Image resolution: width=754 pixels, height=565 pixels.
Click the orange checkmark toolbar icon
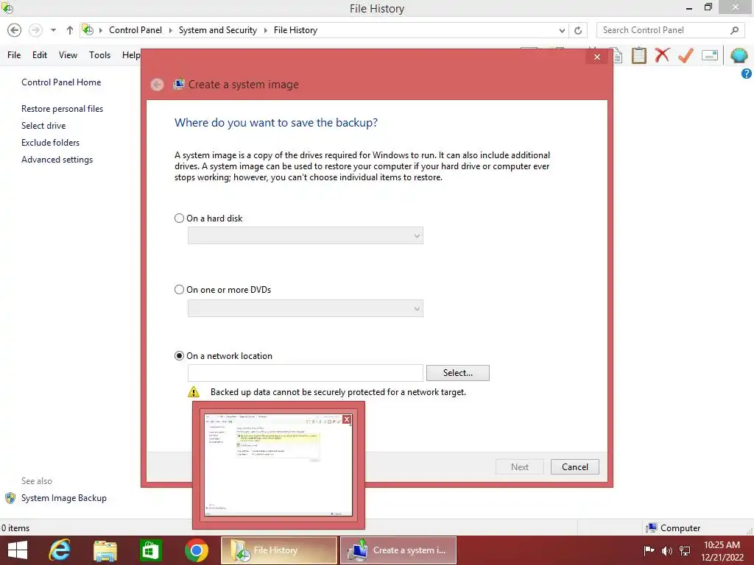pyautogui.click(x=686, y=55)
